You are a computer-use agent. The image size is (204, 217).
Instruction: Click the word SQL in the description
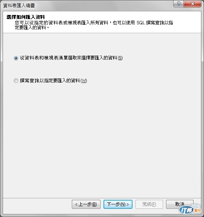pos(141,23)
